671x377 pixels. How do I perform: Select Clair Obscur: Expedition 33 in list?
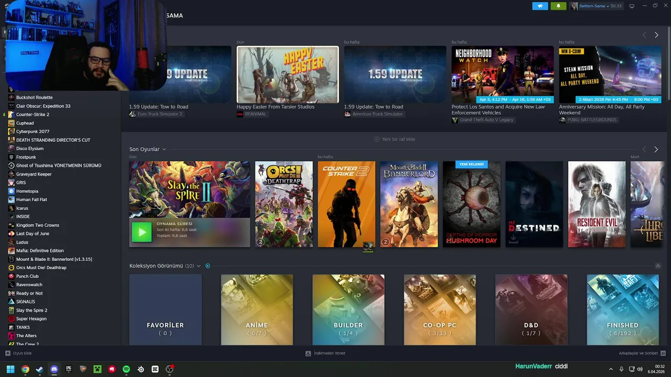point(43,106)
